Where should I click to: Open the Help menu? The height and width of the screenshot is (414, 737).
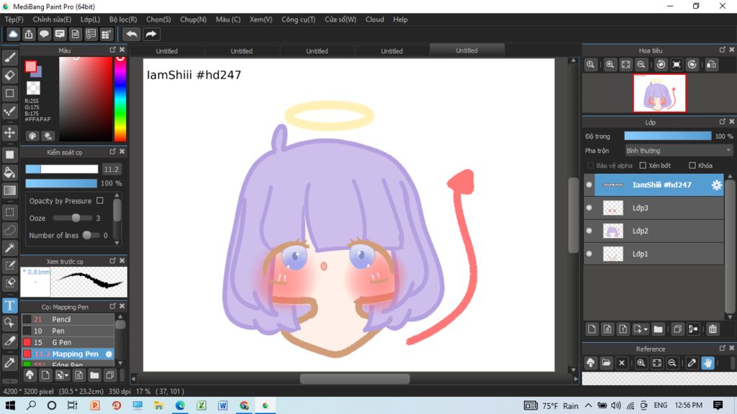tap(400, 19)
